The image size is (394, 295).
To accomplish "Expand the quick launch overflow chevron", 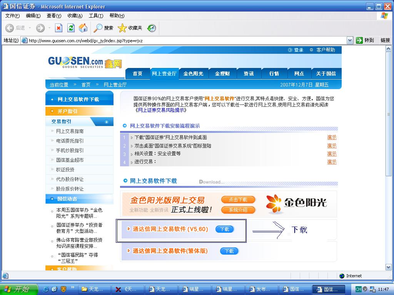I will coord(73,287).
